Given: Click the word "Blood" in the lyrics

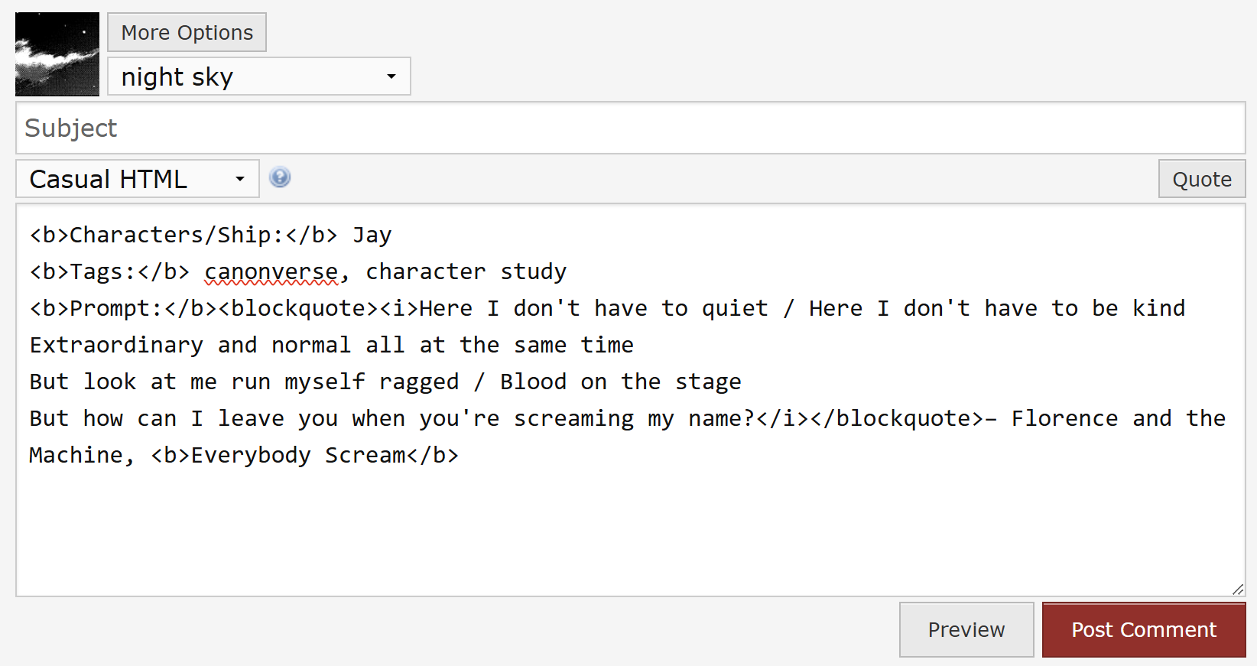Looking at the screenshot, I should [533, 382].
